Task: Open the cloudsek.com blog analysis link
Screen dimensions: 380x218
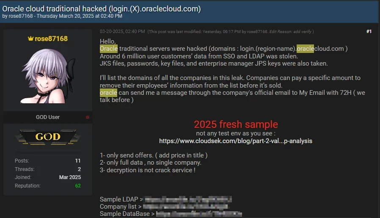Action: (236, 141)
